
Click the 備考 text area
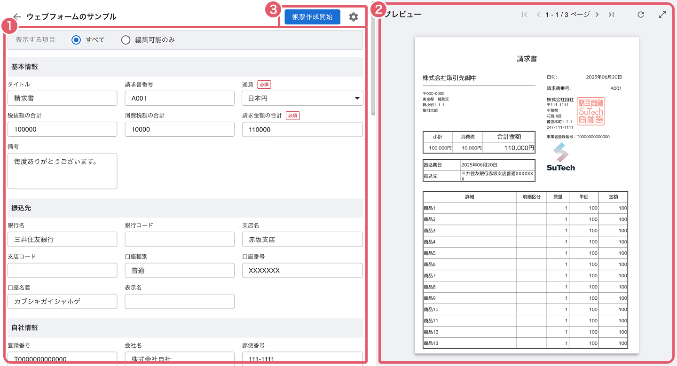tap(62, 171)
